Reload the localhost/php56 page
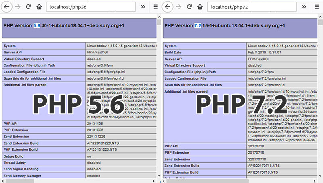The width and height of the screenshot is (323, 183). pyautogui.click(x=28, y=7)
